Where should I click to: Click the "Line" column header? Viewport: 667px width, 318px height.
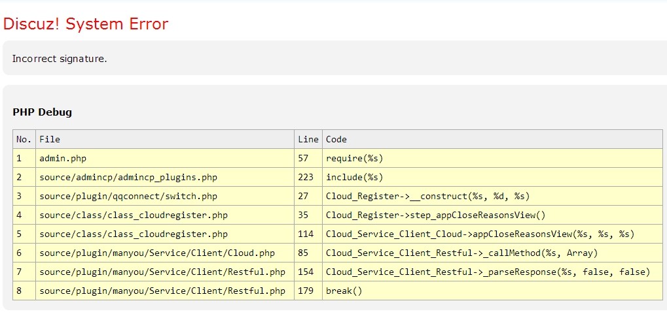[308, 139]
